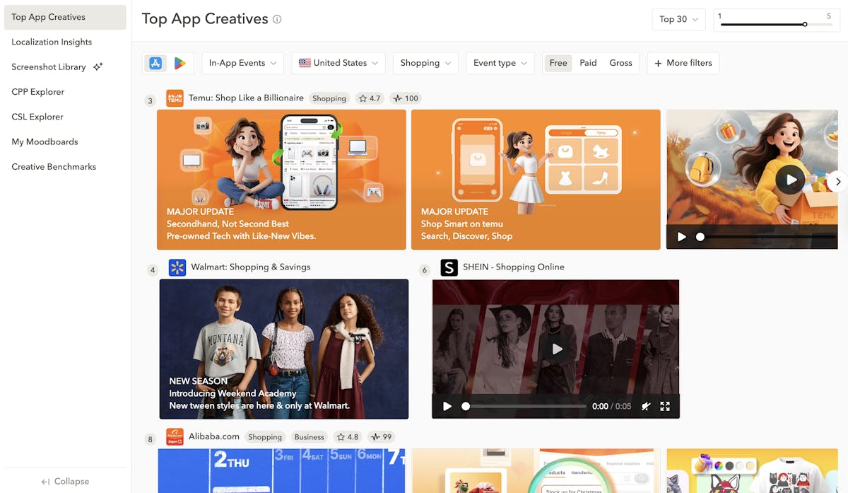Click the info icon beside Top App Creatives

point(277,19)
